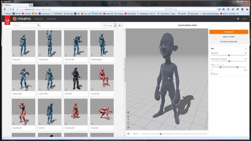This screenshot has width=251, height=141.
Task: Click the browser search box
Action: [x=193, y=9]
